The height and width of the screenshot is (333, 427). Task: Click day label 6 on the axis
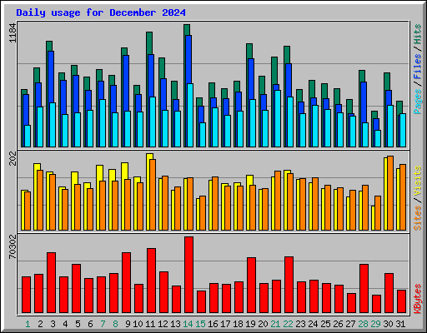coord(90,324)
